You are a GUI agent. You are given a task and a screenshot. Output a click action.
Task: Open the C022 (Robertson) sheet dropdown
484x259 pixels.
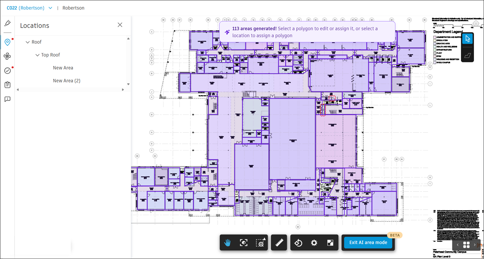(x=29, y=8)
